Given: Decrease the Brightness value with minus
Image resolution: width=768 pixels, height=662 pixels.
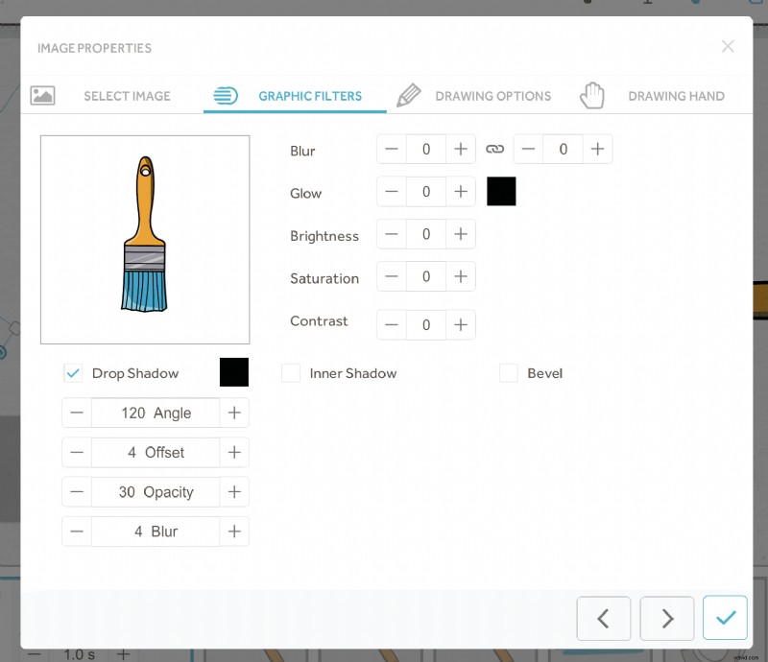Looking at the screenshot, I should click(x=391, y=233).
